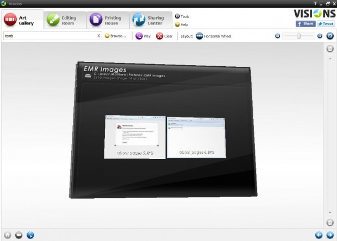Open thumbnail 'about pages 5.JPG'
Image resolution: width=337 pixels, height=241 pixels.
135,137
